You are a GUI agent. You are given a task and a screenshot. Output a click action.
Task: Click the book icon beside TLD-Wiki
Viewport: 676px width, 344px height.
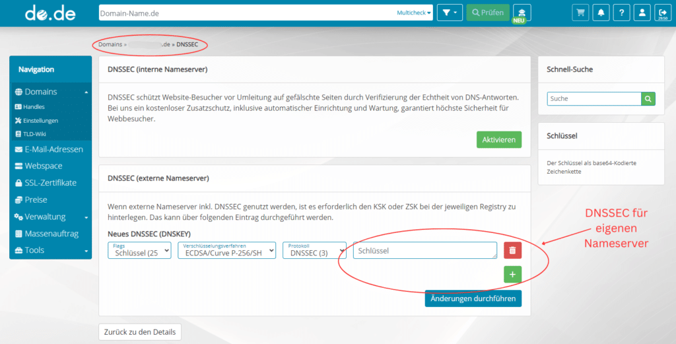pos(18,134)
